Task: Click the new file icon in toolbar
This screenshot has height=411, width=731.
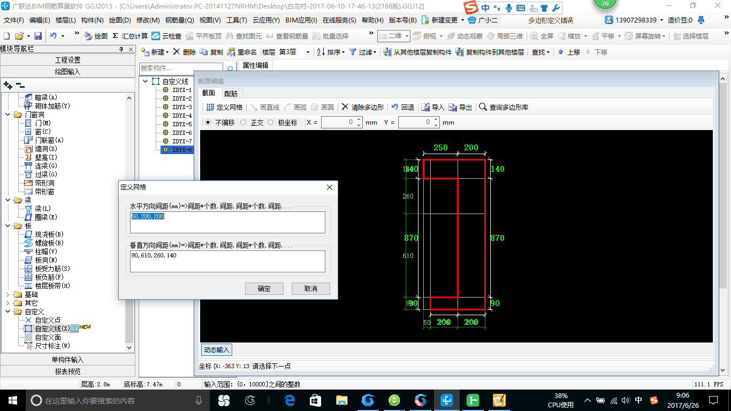Action: click(x=7, y=36)
